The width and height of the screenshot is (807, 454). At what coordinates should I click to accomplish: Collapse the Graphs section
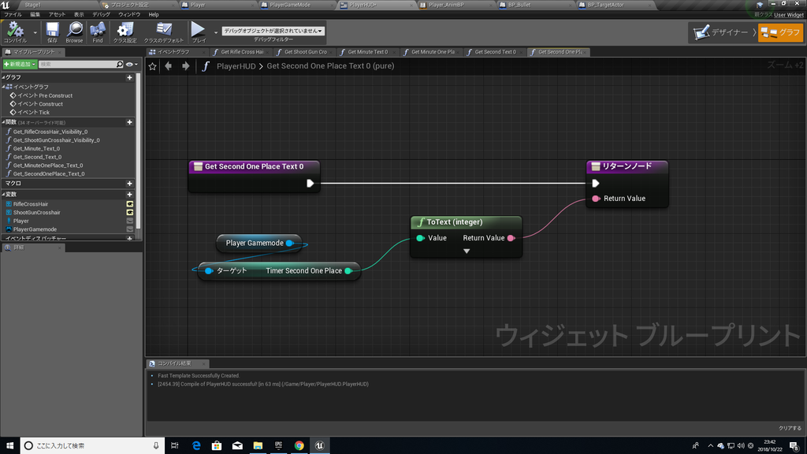pos(4,77)
